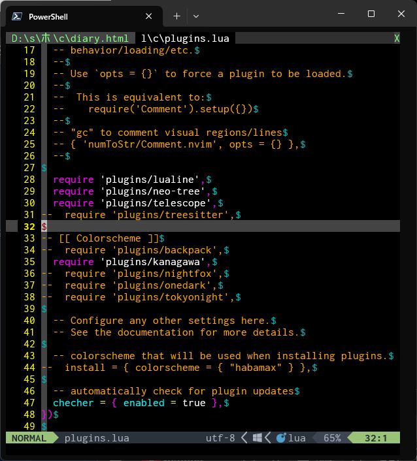This screenshot has height=461, width=417.
Task: Expand the new tab profile dropdown
Action: coord(196,16)
